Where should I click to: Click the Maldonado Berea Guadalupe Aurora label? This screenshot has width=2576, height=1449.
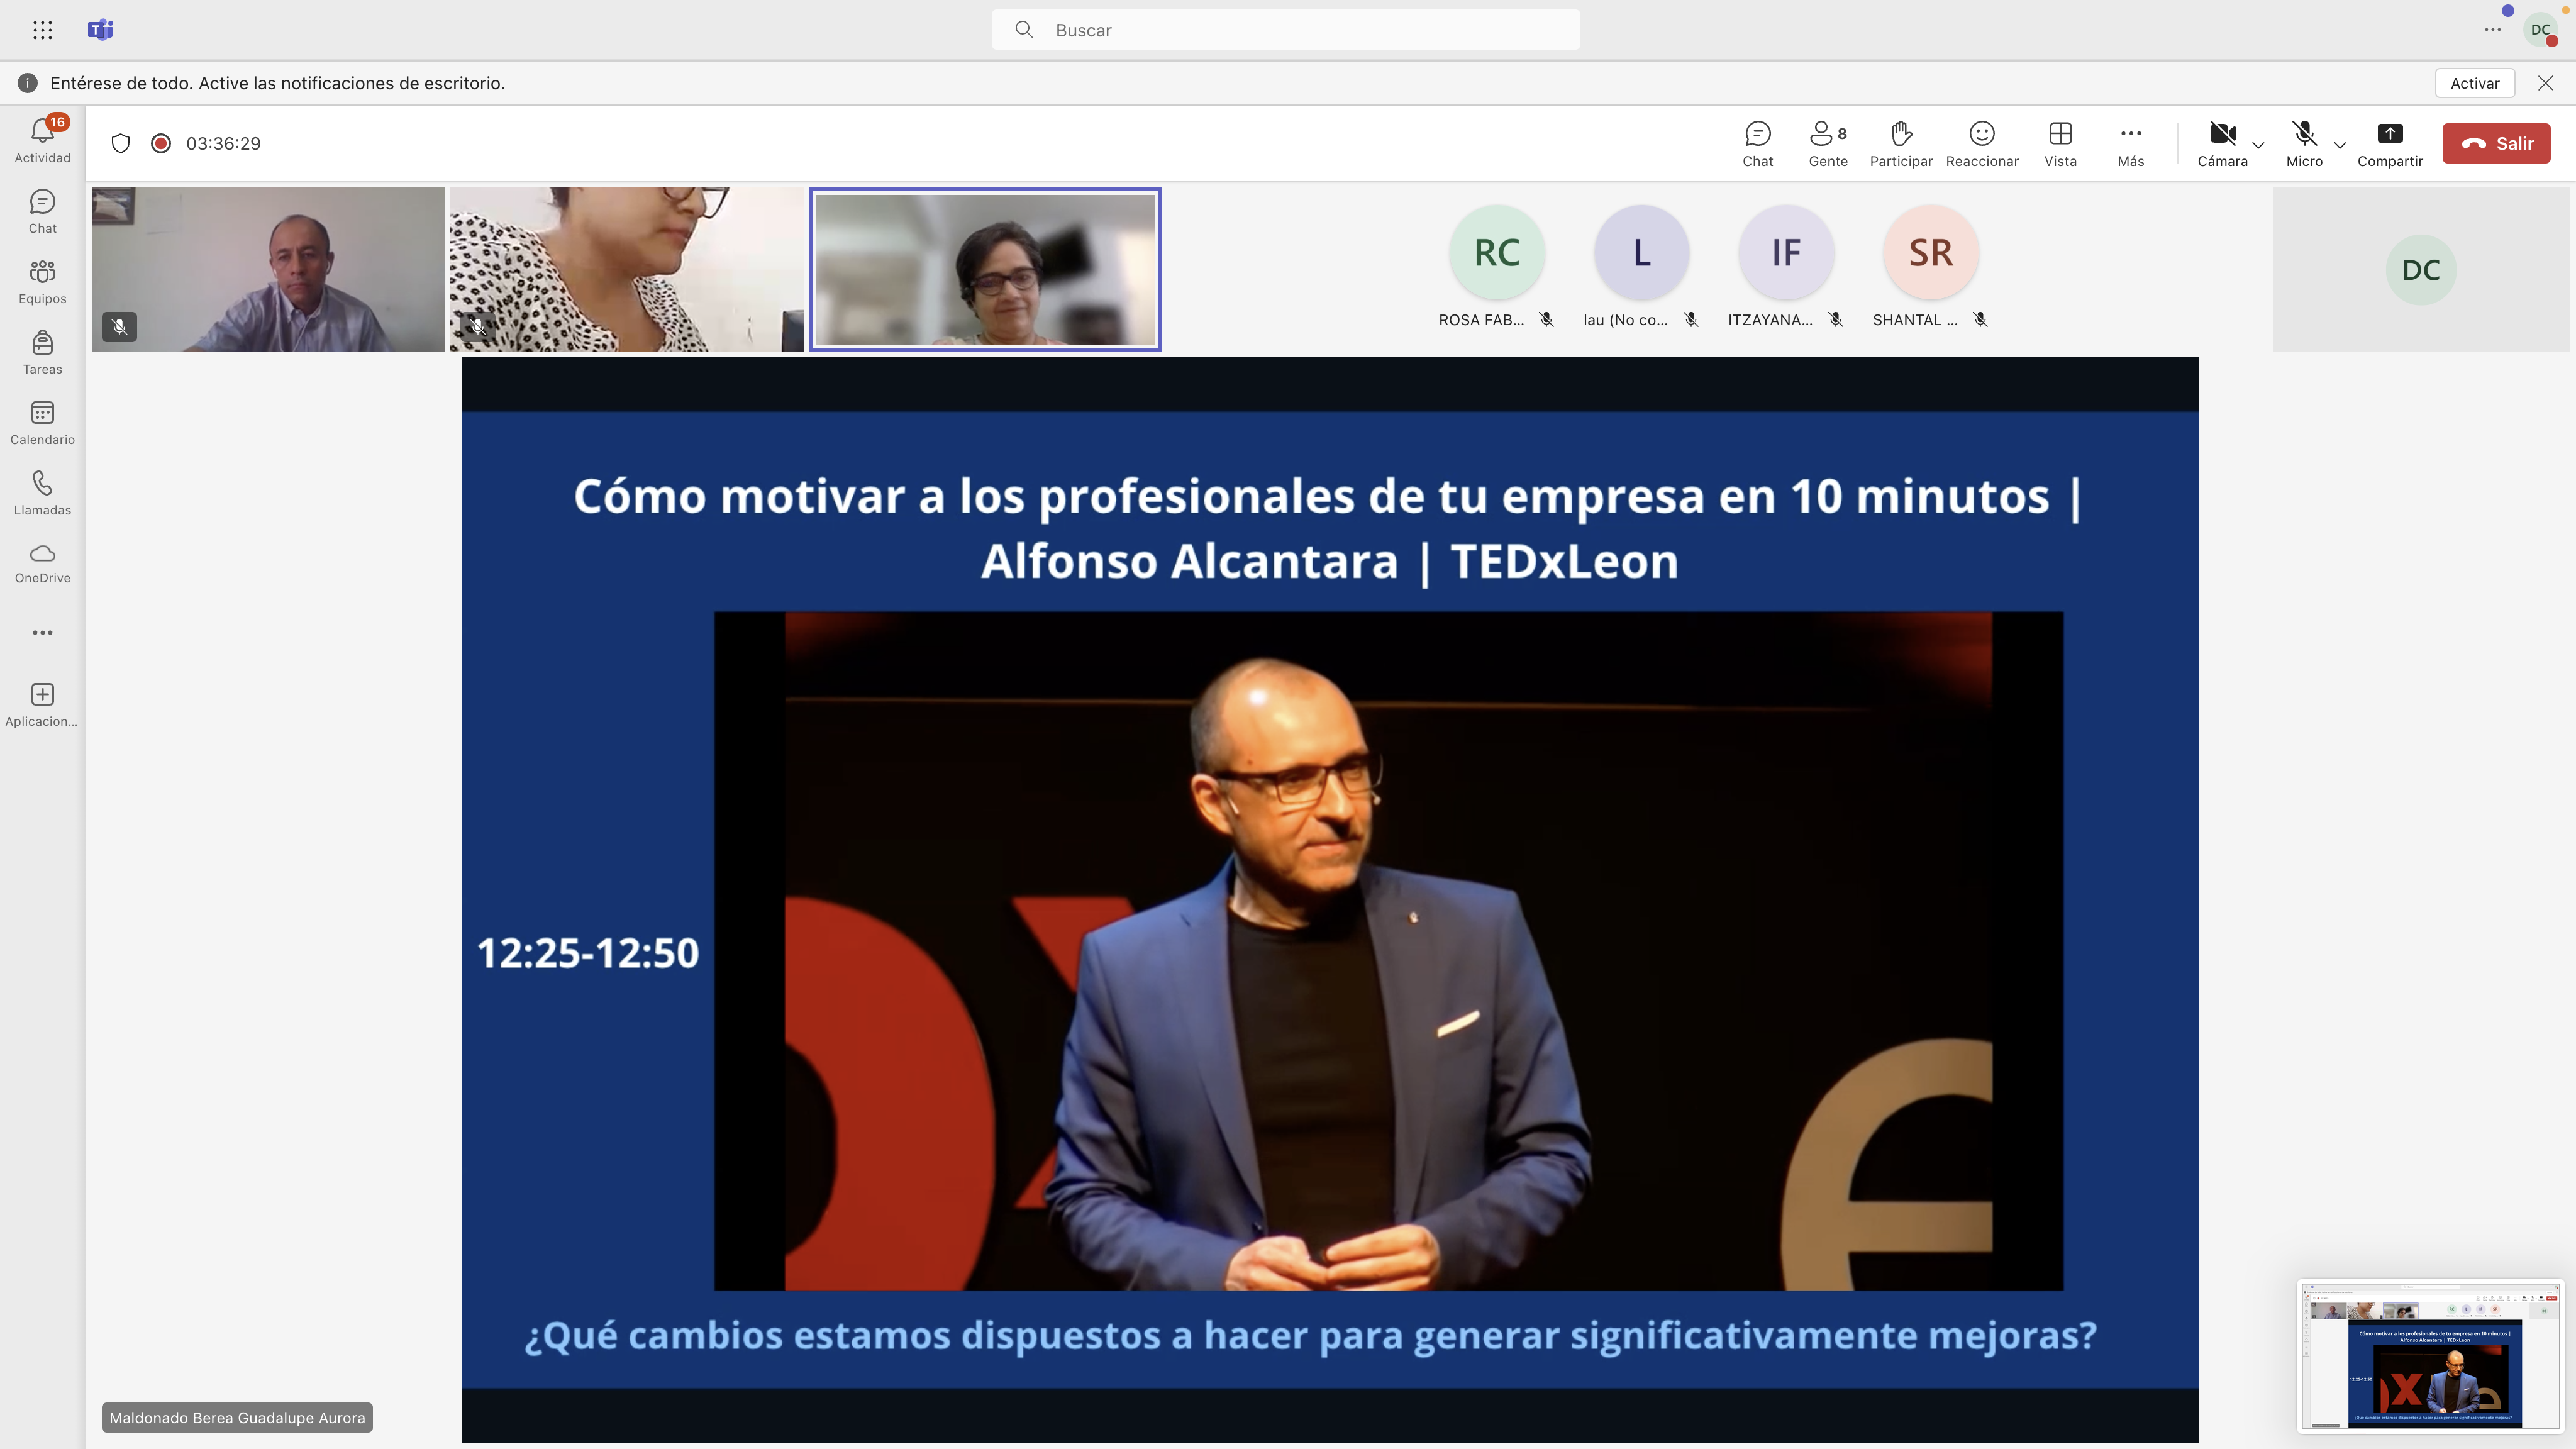[237, 1417]
